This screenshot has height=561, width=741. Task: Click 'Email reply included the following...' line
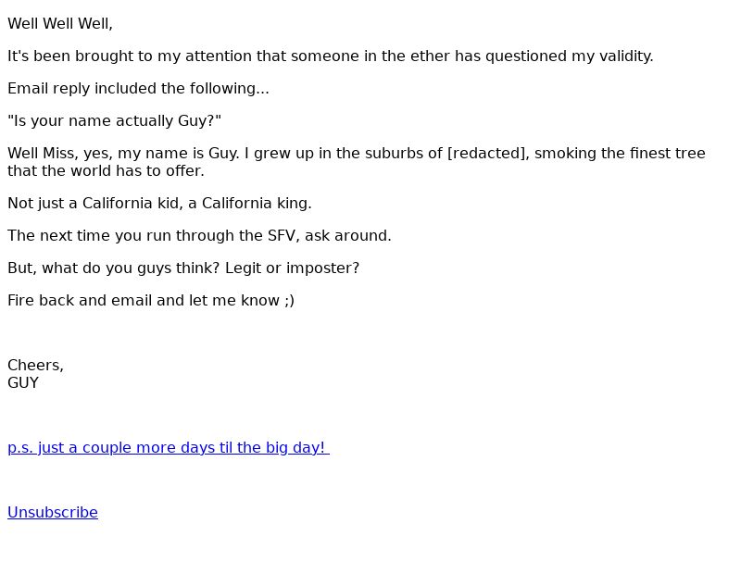[138, 88]
